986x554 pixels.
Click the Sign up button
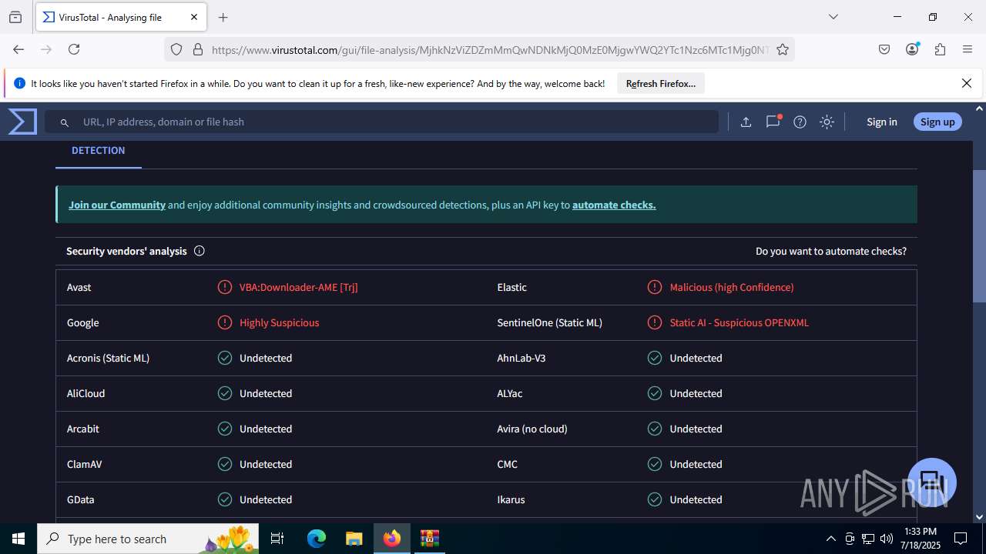[x=937, y=122]
